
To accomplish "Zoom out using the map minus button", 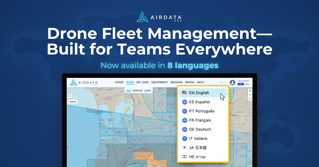I will pyautogui.click(x=250, y=95).
